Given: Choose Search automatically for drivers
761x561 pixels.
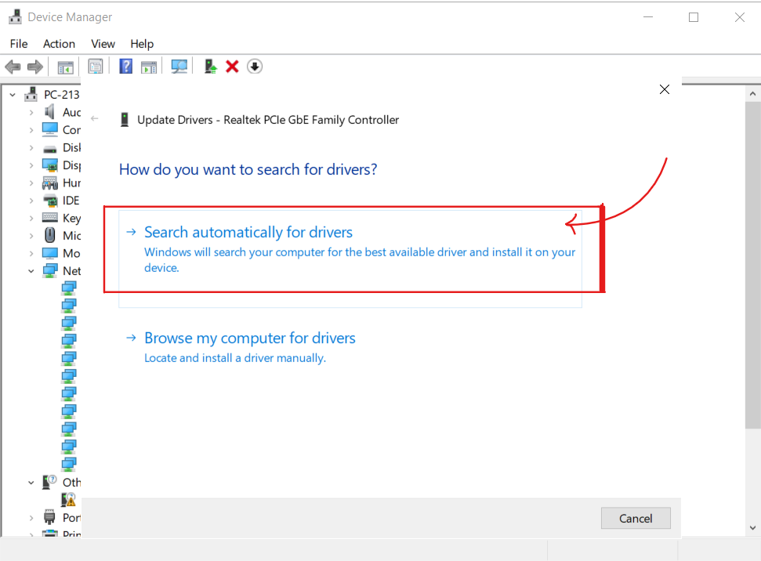Looking at the screenshot, I should pyautogui.click(x=248, y=233).
